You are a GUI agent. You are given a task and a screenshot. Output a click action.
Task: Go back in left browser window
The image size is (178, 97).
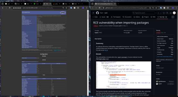3,8
